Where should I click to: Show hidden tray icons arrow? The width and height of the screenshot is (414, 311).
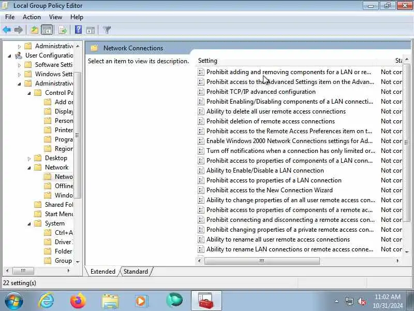(337, 301)
